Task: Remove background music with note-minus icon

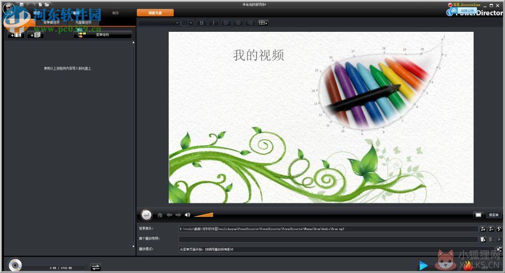Action: 491,229
